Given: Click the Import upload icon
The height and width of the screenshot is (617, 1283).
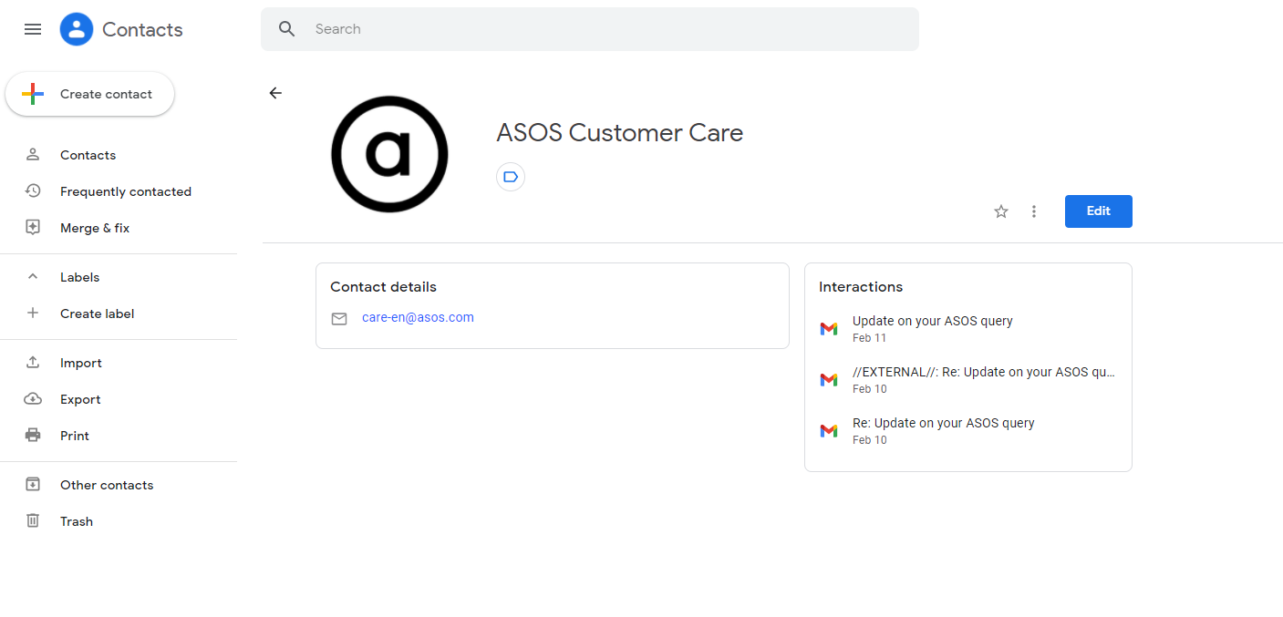Looking at the screenshot, I should coord(33,363).
